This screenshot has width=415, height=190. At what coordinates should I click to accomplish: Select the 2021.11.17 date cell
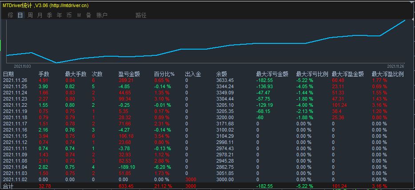(15, 124)
